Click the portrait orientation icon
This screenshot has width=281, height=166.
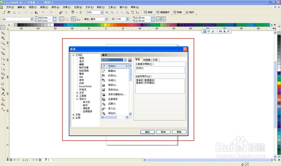coord(62,19)
